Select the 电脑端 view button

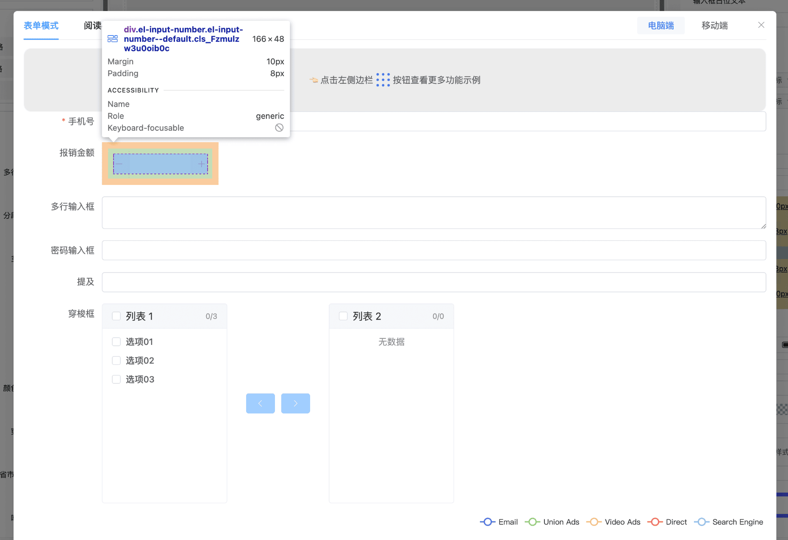660,26
